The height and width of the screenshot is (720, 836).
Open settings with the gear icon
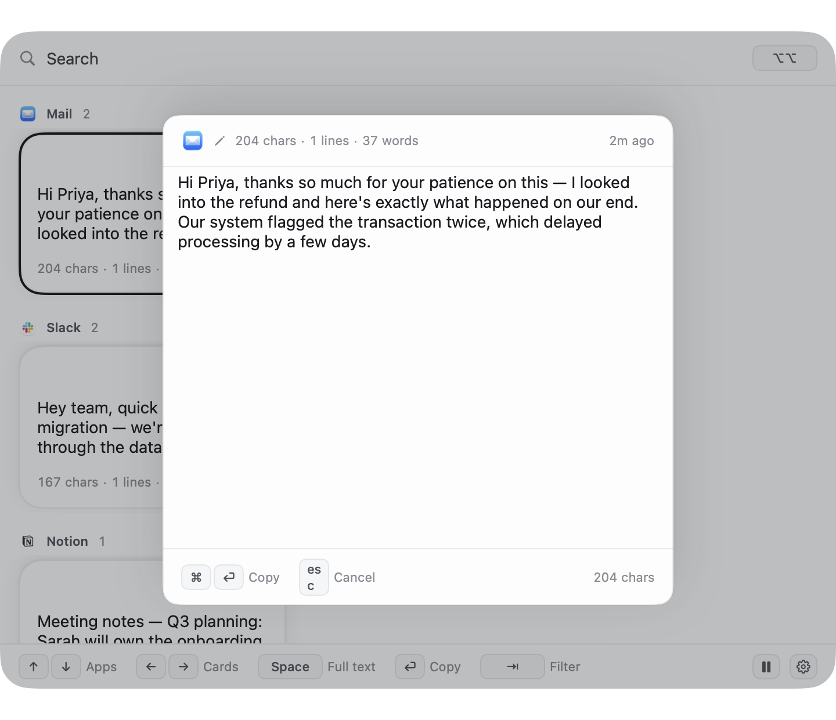tap(803, 667)
